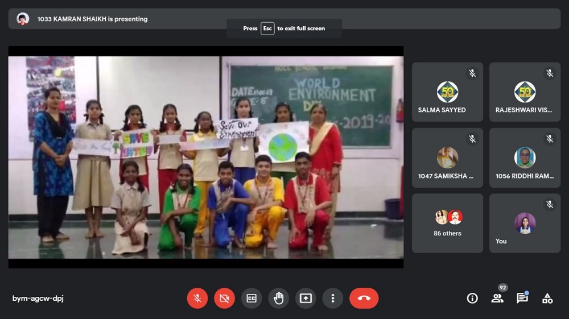Screen dimensions: 569x319
Task: Raise your hand
Action: point(279,298)
